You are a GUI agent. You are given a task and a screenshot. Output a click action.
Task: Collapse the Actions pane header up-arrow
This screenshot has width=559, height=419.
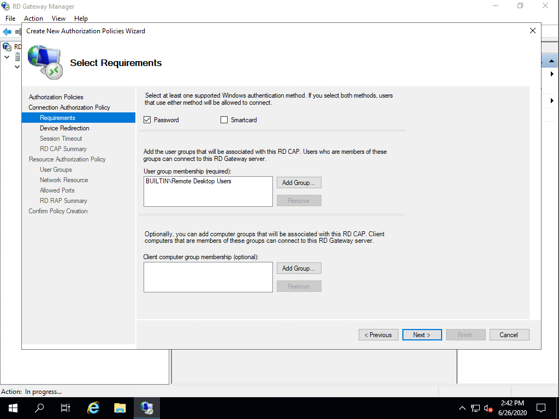(x=551, y=61)
